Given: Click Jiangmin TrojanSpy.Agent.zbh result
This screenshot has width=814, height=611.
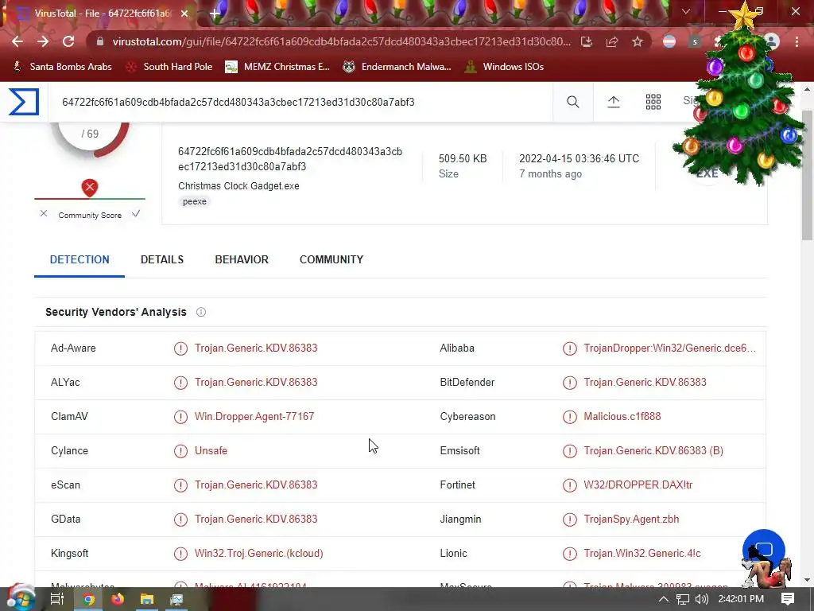Looking at the screenshot, I should (631, 520).
